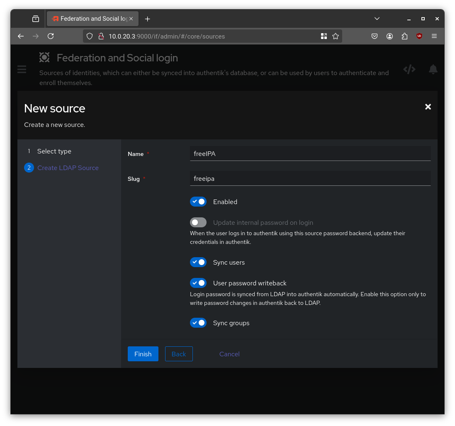Open the Firefox application menu
Screen dimensions: 455x426
tap(434, 36)
